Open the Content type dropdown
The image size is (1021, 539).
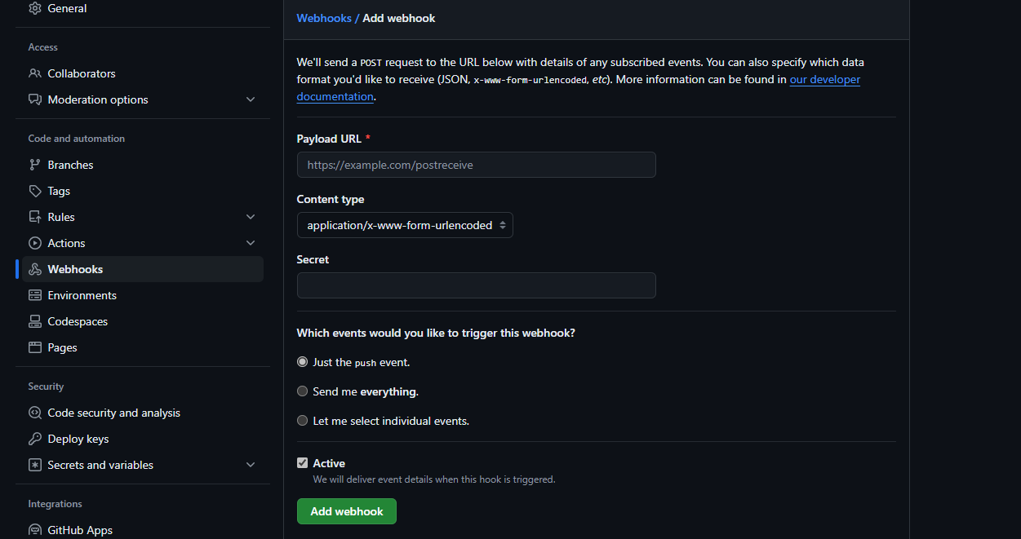point(405,225)
